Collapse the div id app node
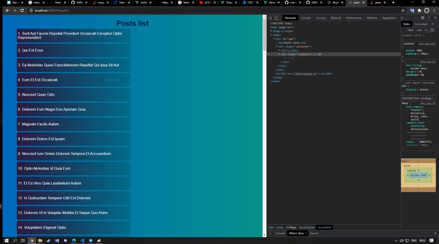 point(274,39)
